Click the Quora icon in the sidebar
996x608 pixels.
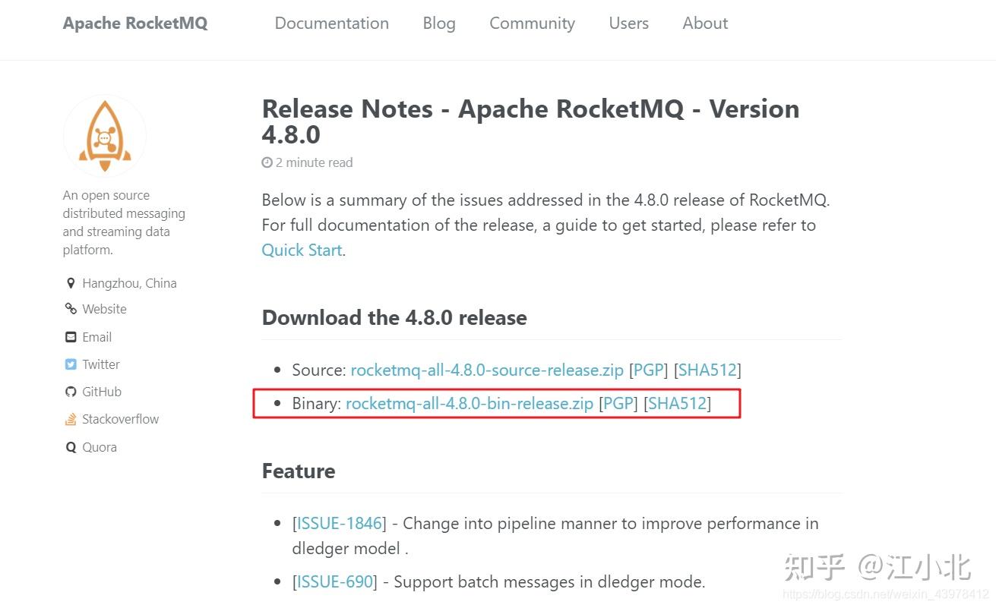pos(70,446)
